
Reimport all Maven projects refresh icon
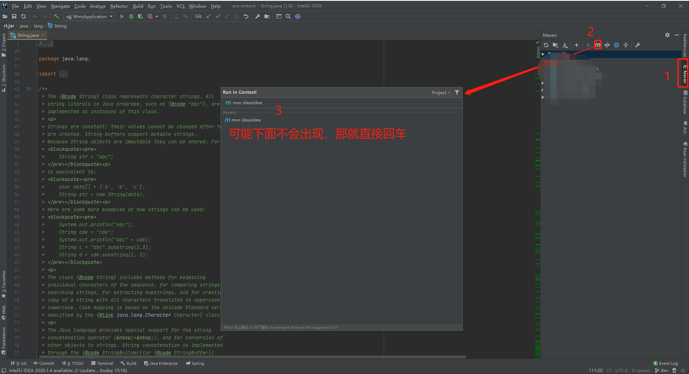click(x=546, y=45)
